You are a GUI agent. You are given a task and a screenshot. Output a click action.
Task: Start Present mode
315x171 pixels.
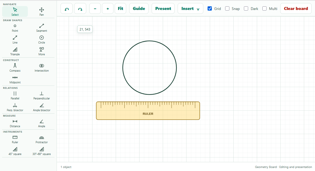(163, 9)
